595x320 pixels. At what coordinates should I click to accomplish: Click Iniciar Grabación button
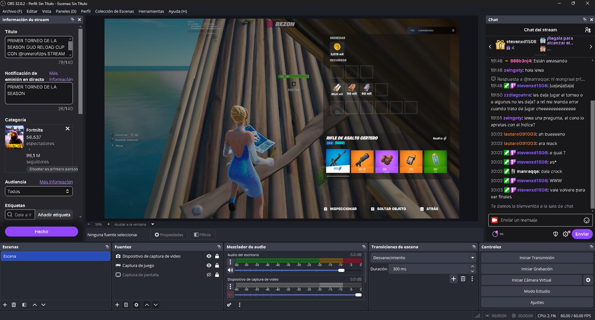click(537, 269)
